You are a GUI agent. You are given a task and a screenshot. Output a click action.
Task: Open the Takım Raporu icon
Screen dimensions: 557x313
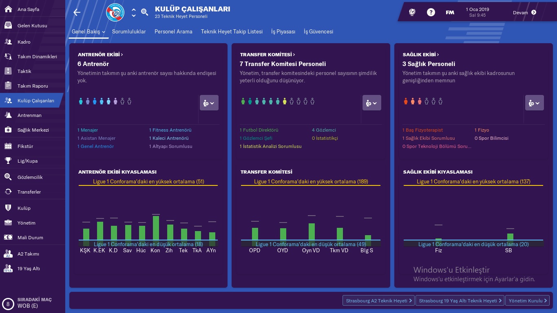[x=8, y=86]
